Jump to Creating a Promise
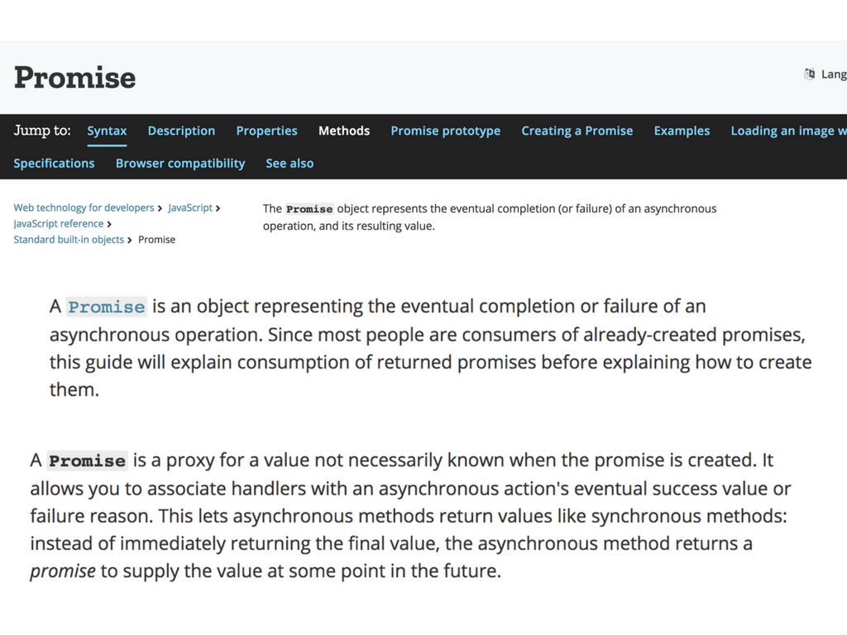The width and height of the screenshot is (847, 635). (577, 131)
